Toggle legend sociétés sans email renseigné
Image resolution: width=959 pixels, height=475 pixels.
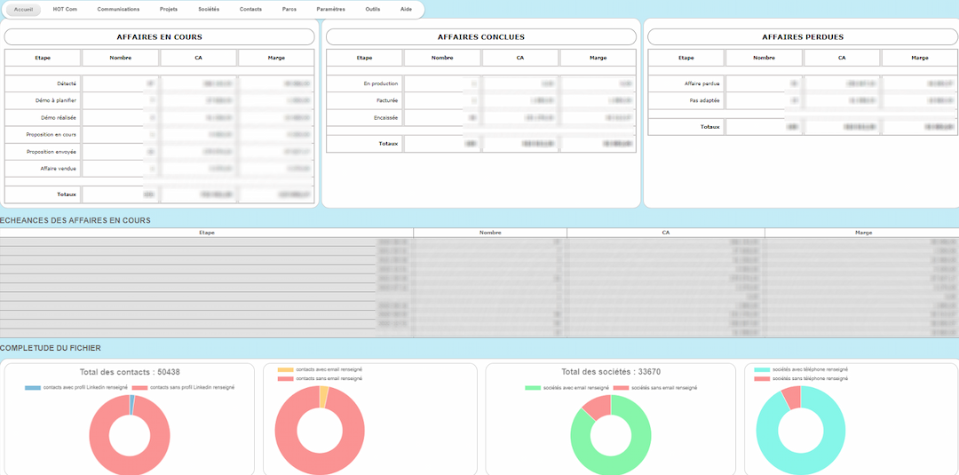pyautogui.click(x=655, y=388)
